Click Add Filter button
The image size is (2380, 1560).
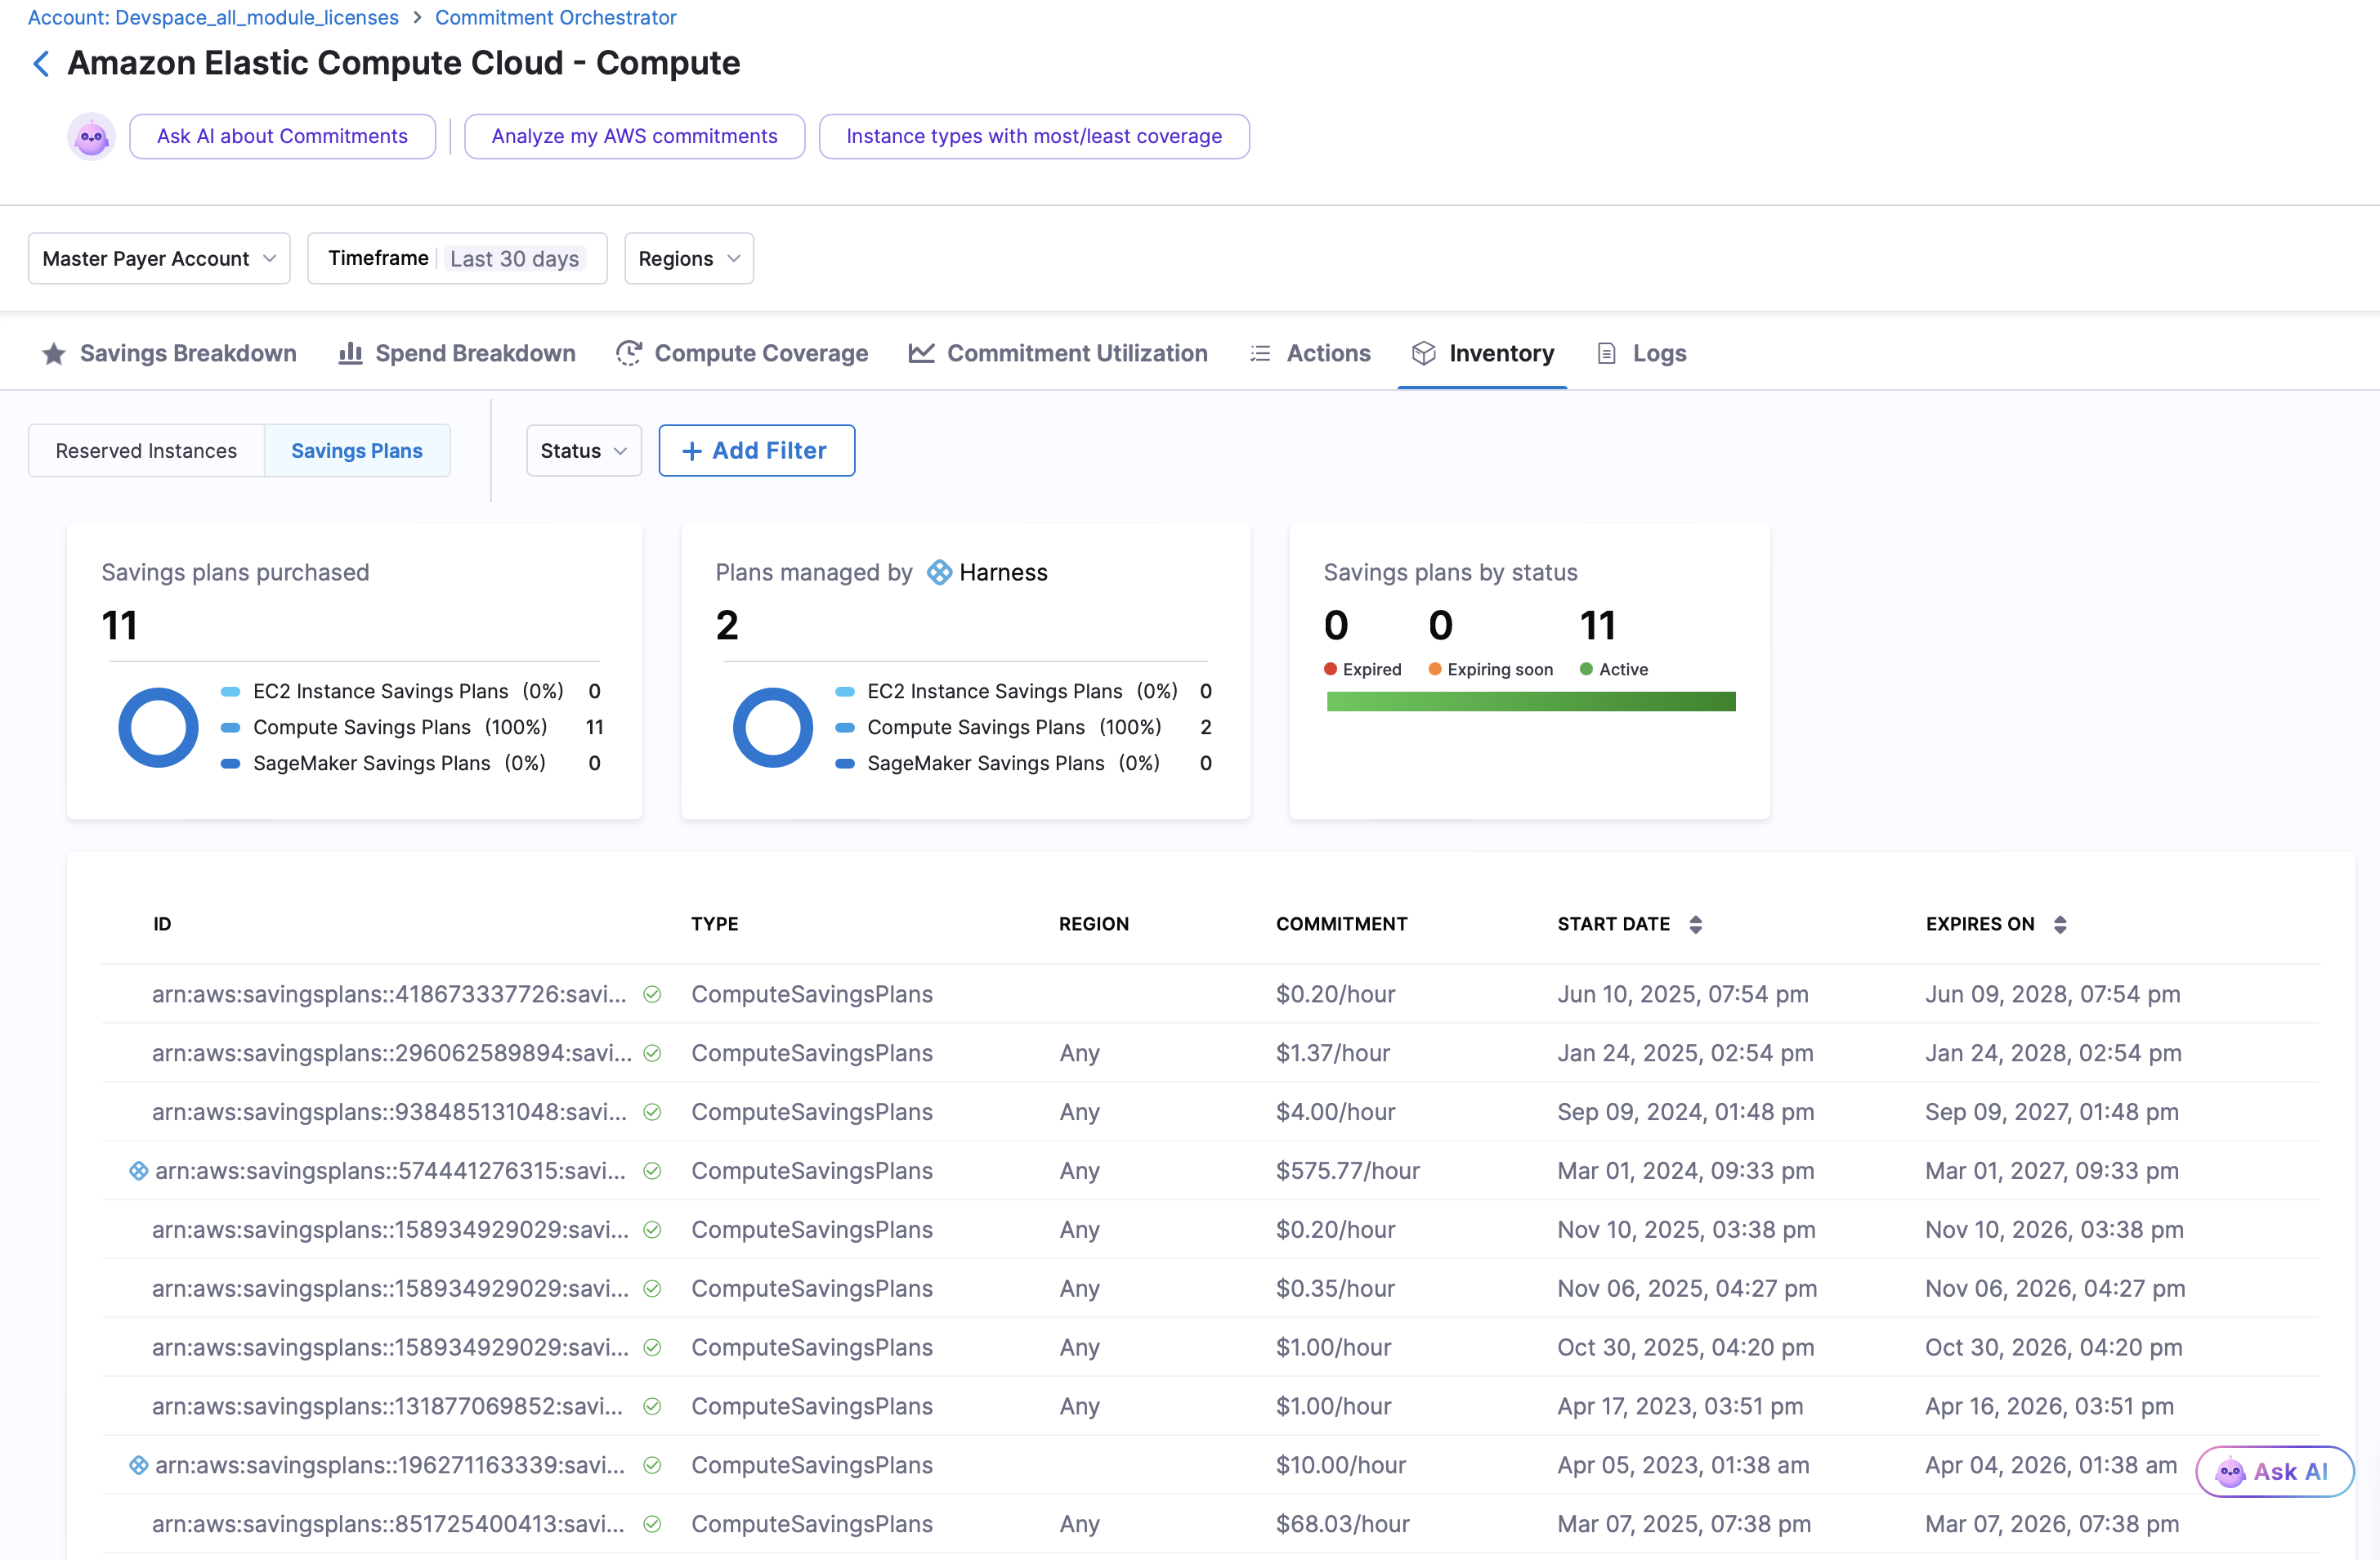click(x=756, y=451)
